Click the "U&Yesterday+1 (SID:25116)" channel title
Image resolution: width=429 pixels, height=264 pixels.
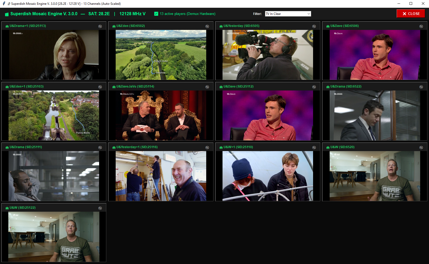[x=137, y=147]
